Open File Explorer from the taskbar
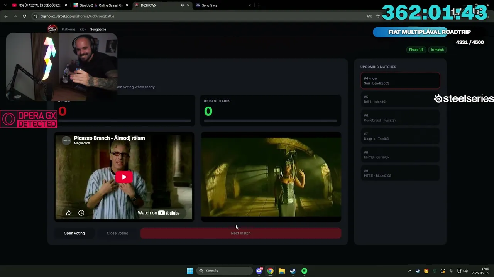This screenshot has height=277, width=494. point(282,271)
